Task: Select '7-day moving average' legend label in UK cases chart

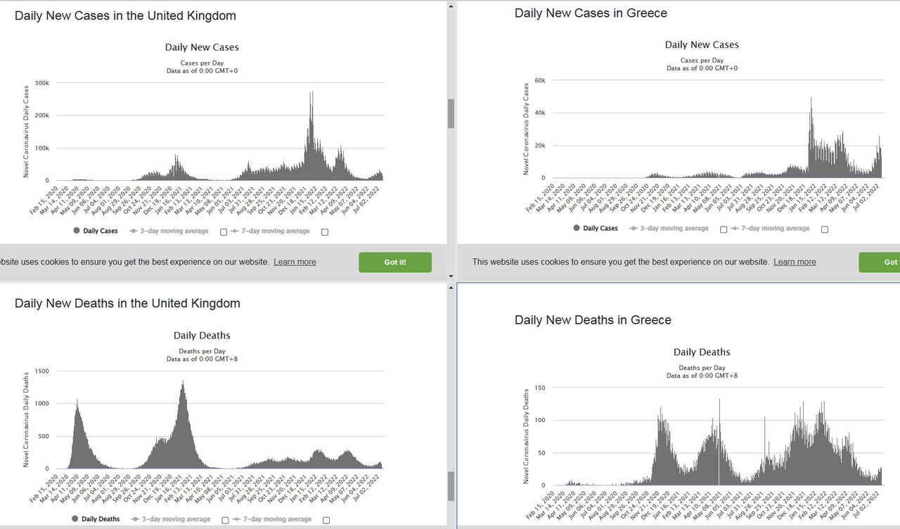Action: (x=274, y=231)
